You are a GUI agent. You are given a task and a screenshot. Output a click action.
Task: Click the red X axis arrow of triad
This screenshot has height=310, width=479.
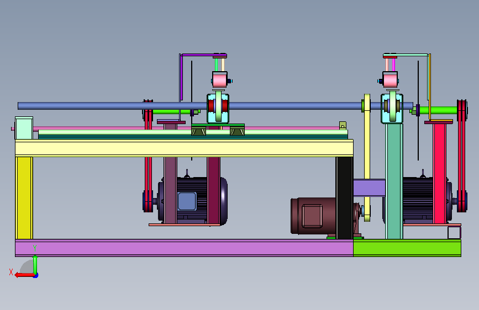(24, 275)
